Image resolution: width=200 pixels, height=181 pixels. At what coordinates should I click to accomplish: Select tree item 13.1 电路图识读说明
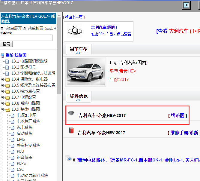pyautogui.click(x=29, y=61)
